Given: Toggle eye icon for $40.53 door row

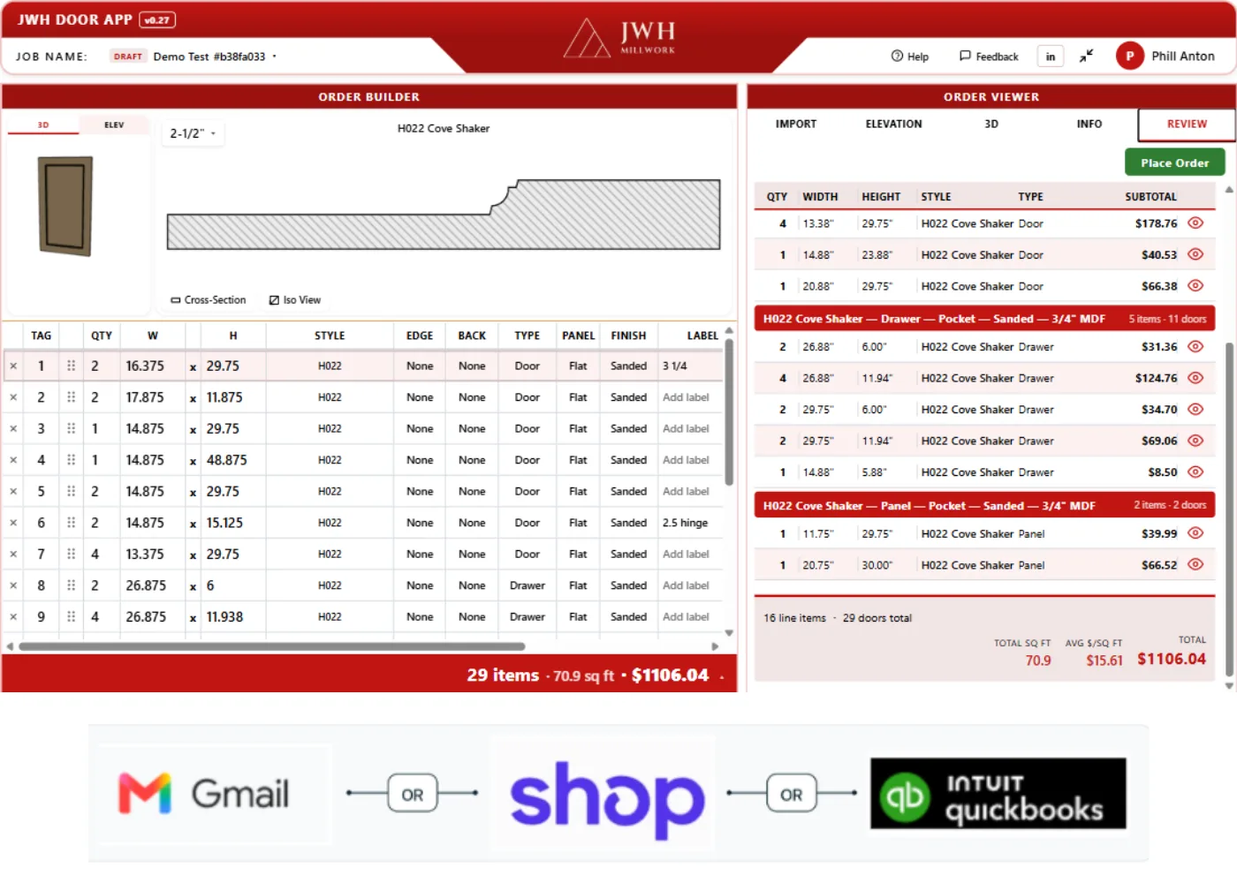Looking at the screenshot, I should click(x=1195, y=254).
